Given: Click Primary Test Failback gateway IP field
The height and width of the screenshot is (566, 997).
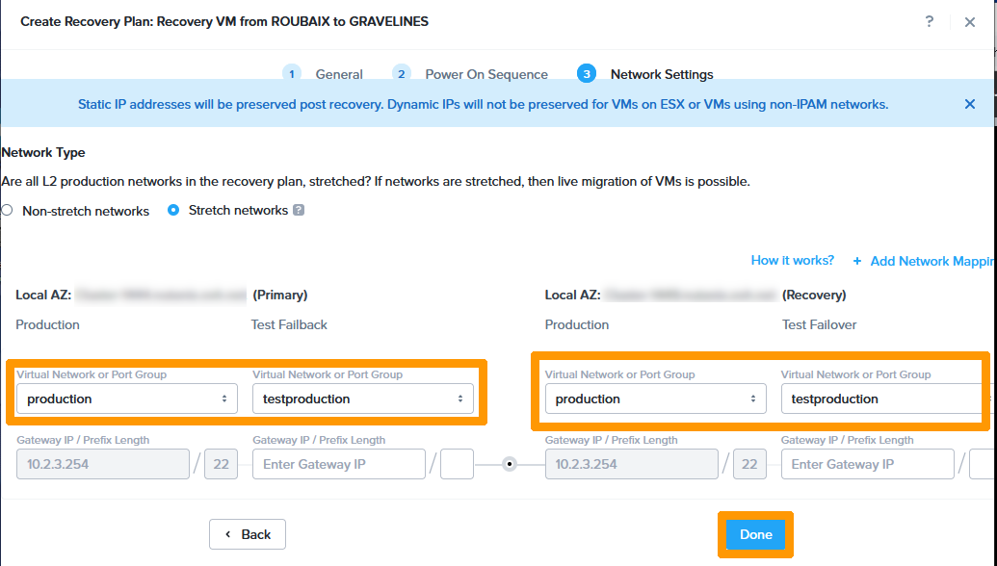Looking at the screenshot, I should point(338,464).
